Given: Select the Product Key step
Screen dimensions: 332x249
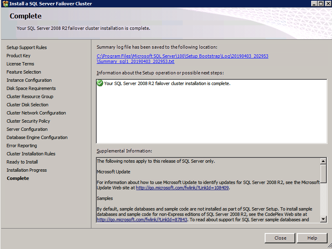Looking at the screenshot, I should [x=18, y=56].
